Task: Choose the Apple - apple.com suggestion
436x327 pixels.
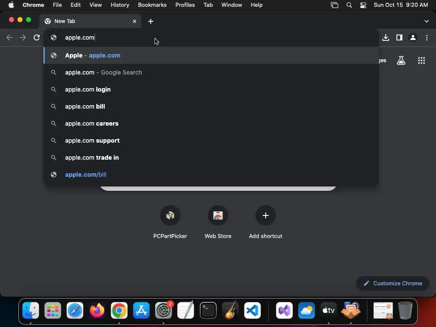Action: tap(211, 55)
